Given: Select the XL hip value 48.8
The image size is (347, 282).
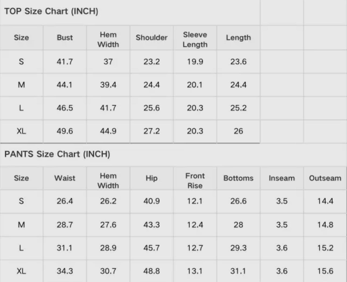Looking at the screenshot, I should click(152, 271).
